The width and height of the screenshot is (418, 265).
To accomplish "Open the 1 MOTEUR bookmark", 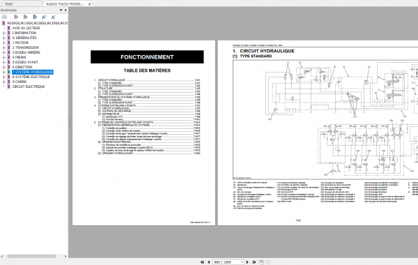I will 20,43.
